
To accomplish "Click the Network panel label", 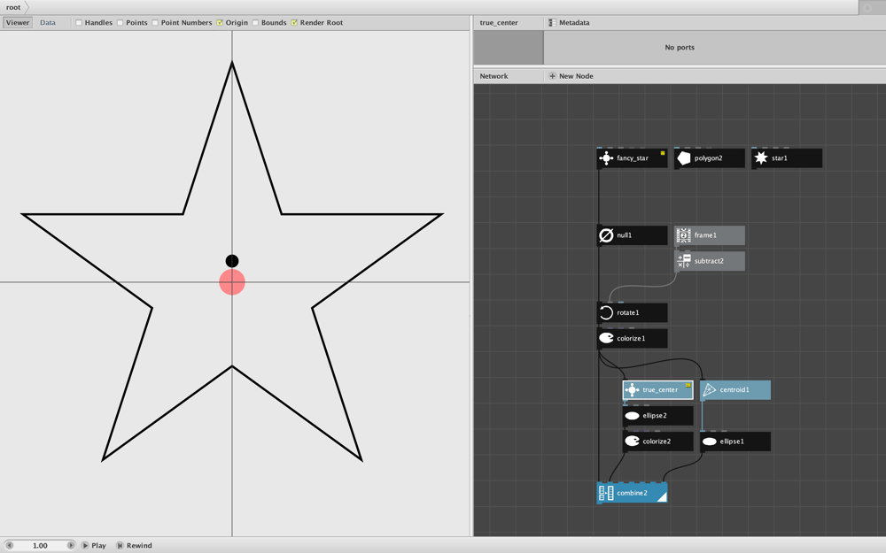I will click(494, 76).
